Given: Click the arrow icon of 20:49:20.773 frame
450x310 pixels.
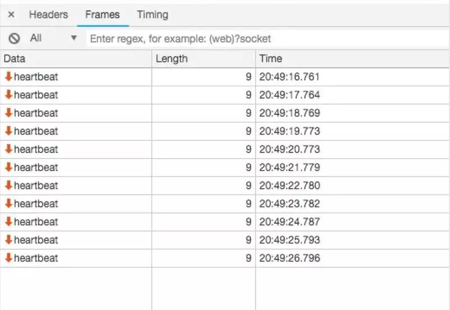Looking at the screenshot, I should (x=8, y=149).
